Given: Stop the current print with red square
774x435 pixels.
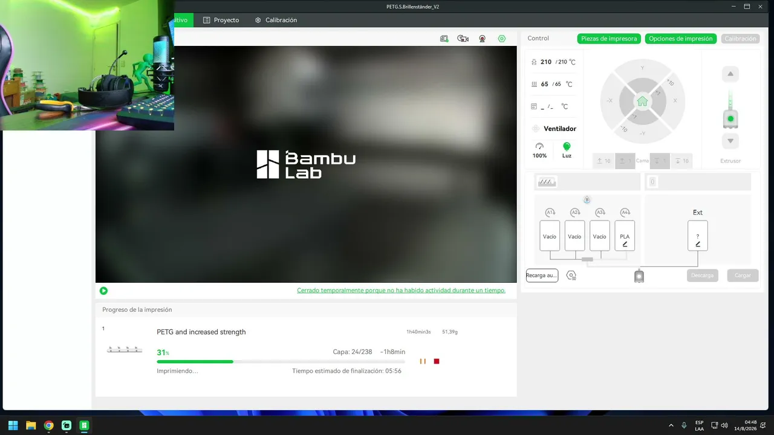Looking at the screenshot, I should 437,361.
